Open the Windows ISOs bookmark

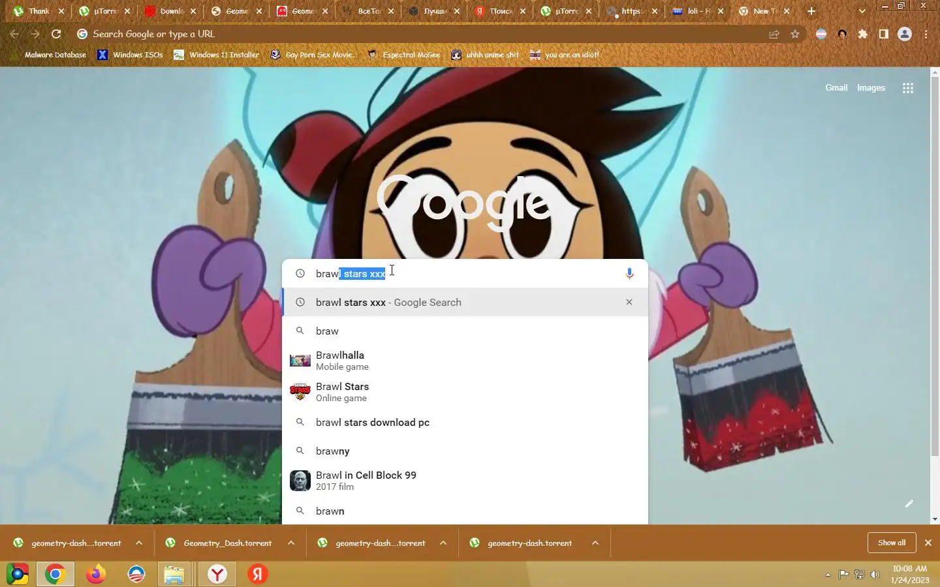(130, 55)
